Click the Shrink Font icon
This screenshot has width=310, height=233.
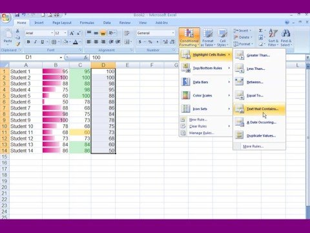[78, 33]
